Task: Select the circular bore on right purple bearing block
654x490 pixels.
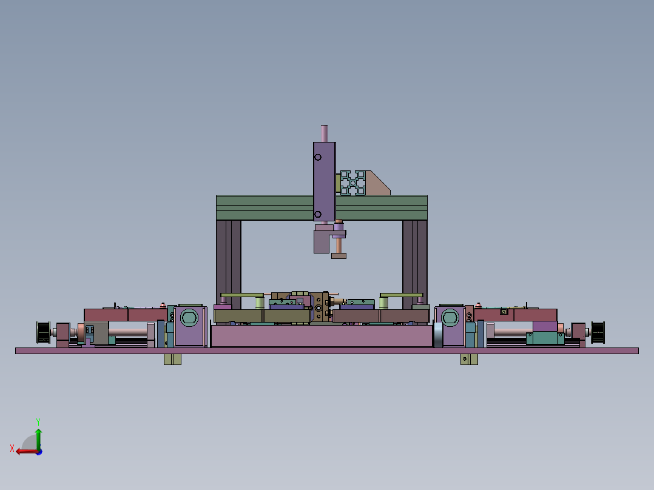Action: click(450, 318)
